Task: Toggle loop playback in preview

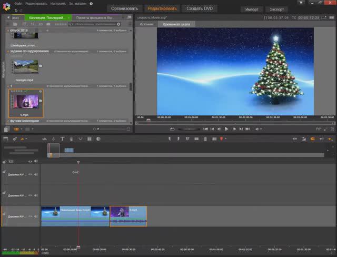Action: pos(172,129)
